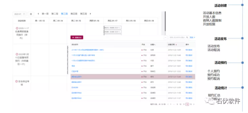The image size is (248, 113).
Task: Click the 周三 01-15 column header
Action: click(76, 21)
